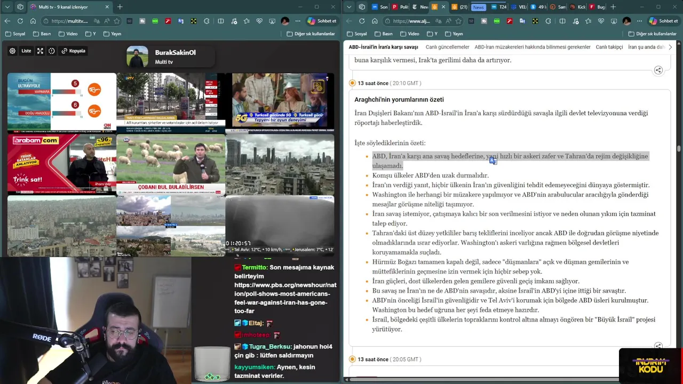Open Sosyal bookmarks folder in left window
The image size is (683, 384).
[x=15, y=34]
